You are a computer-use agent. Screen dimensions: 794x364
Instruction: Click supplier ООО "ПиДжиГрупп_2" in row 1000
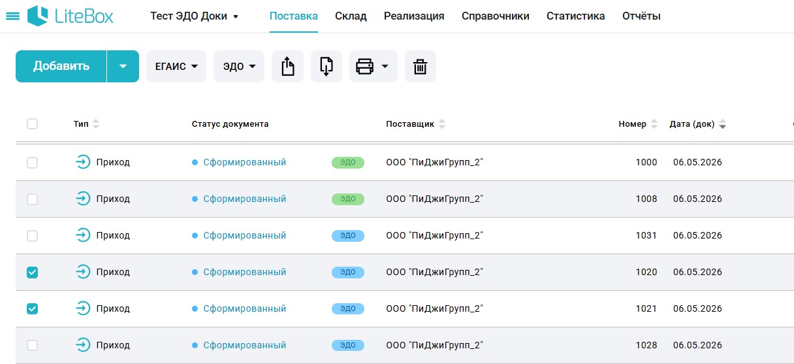click(434, 162)
